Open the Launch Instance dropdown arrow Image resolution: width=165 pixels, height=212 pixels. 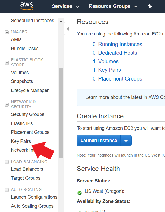[x=126, y=141]
